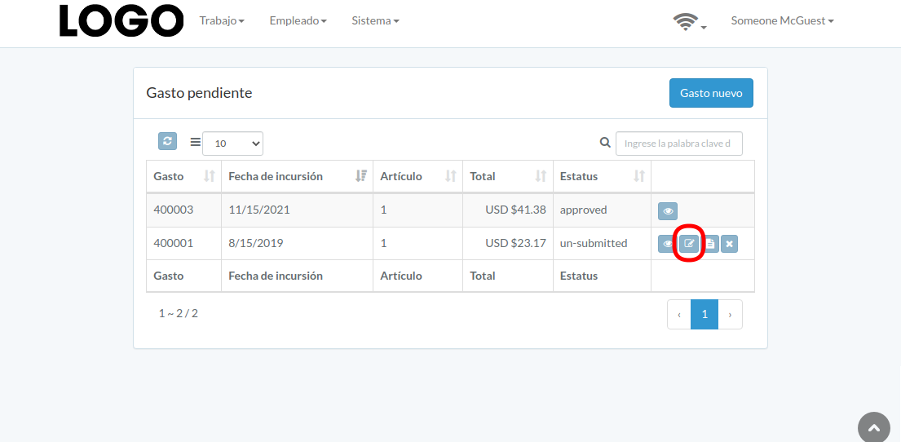The image size is (901, 442).
Task: Click the Gasto nuevo button
Action: point(711,93)
